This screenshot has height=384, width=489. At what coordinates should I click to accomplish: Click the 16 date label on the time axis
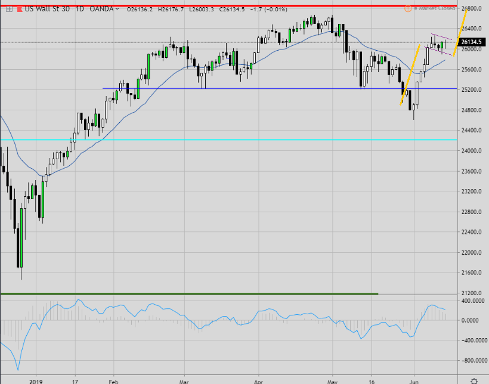pyautogui.click(x=372, y=381)
